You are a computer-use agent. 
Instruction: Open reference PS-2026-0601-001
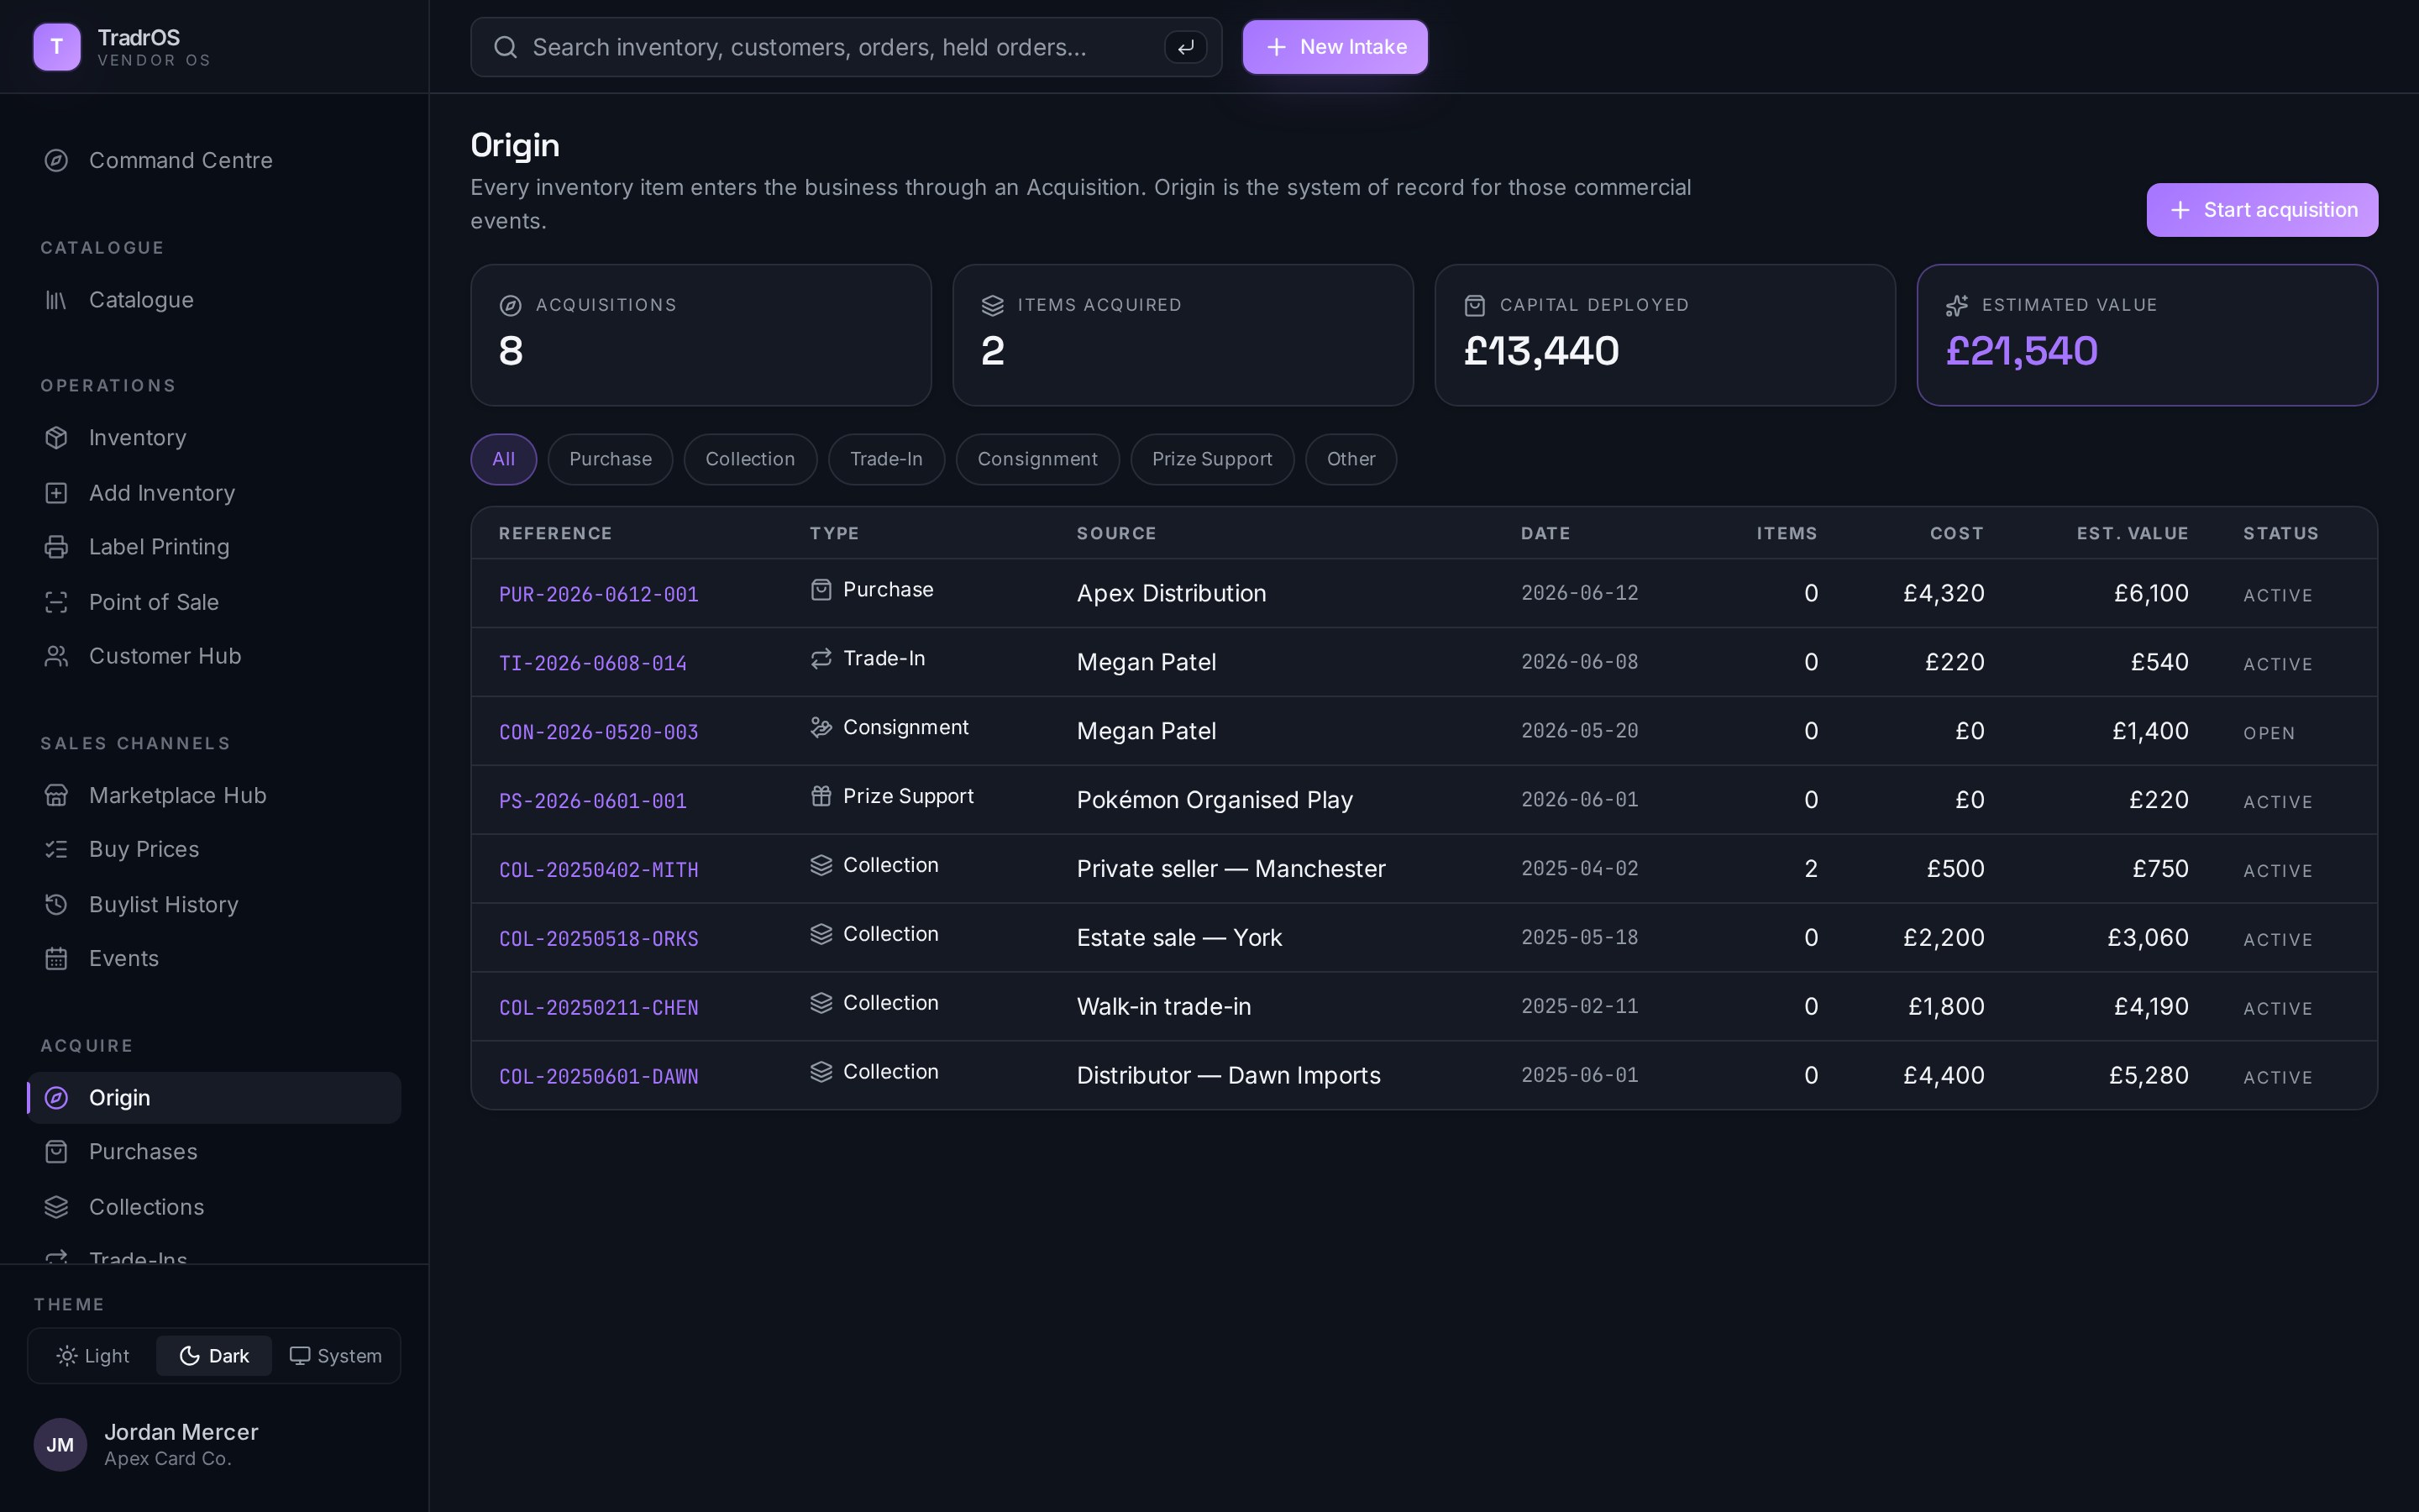[x=593, y=802]
